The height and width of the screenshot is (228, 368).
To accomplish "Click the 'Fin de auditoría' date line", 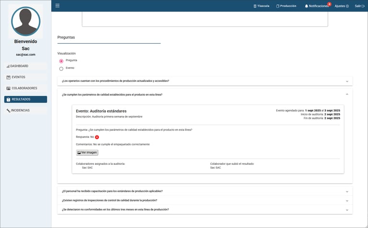I will point(322,118).
